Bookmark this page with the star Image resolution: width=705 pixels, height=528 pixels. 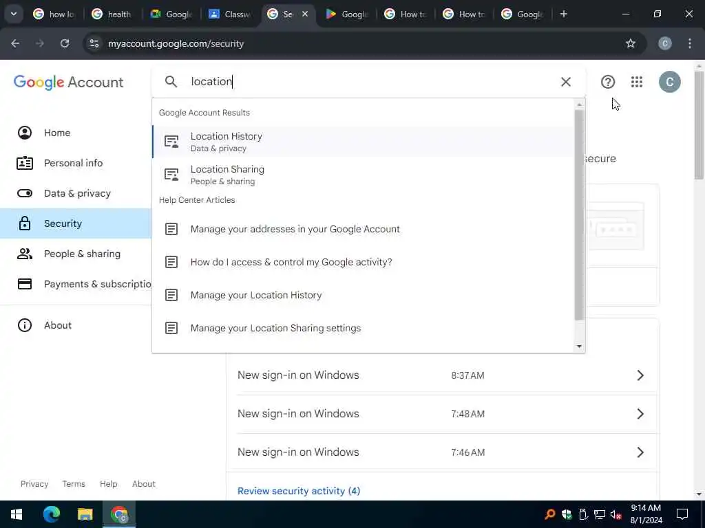click(631, 43)
